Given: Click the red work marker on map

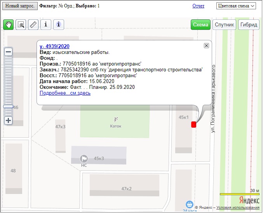Looking at the screenshot, I should point(193,124).
